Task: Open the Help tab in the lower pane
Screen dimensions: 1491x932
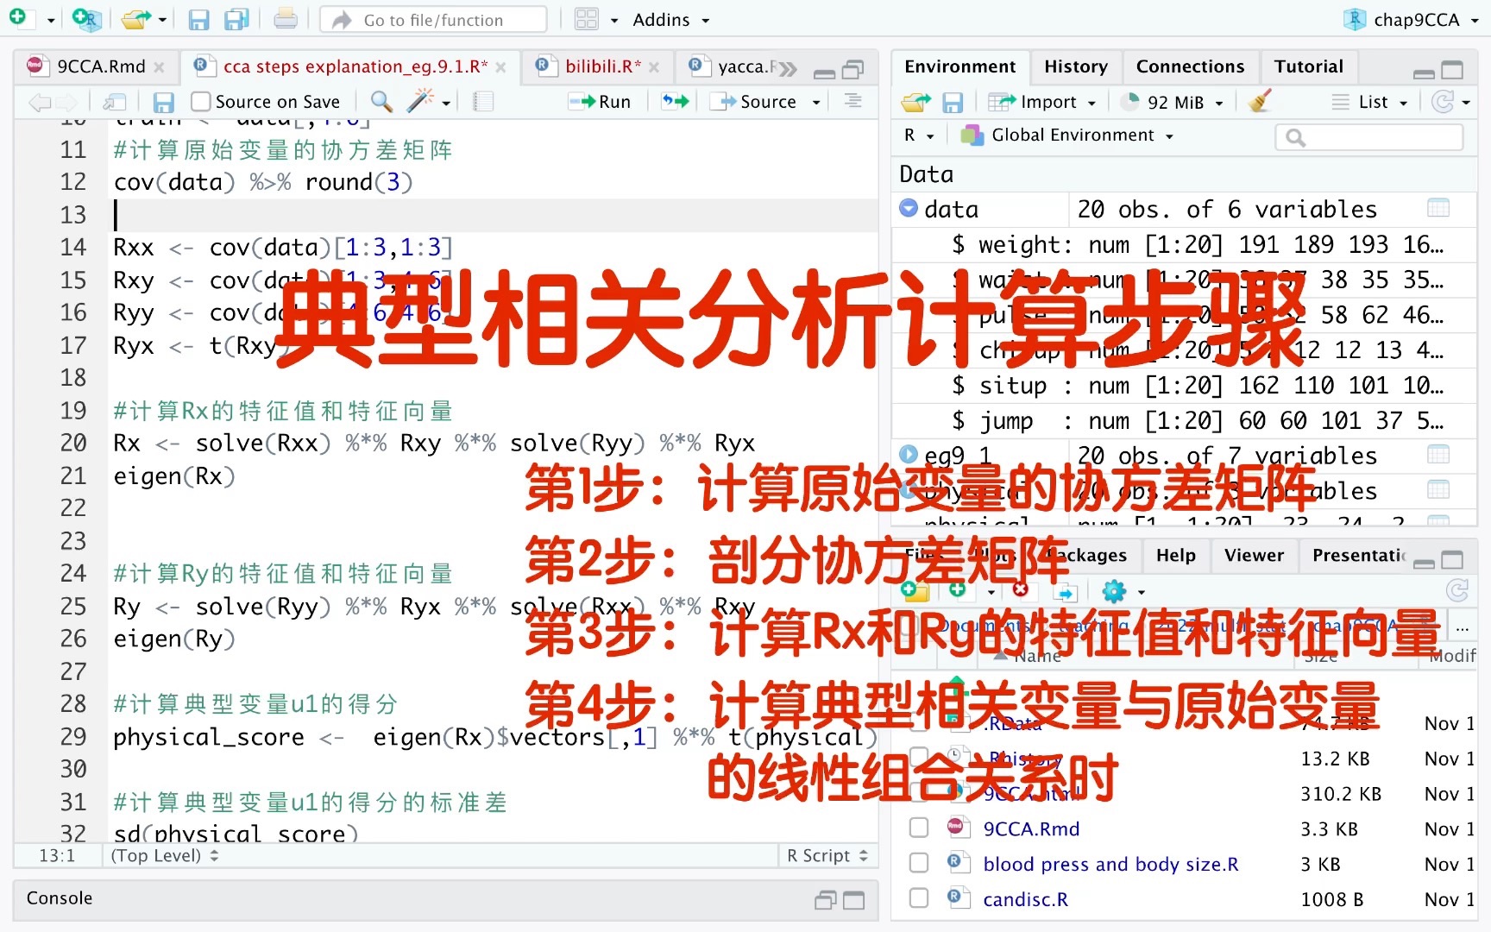Action: (x=1175, y=556)
